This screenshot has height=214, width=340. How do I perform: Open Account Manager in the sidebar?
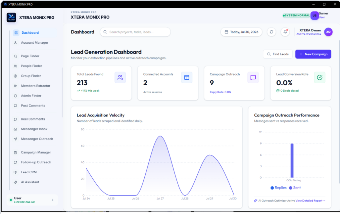point(34,43)
